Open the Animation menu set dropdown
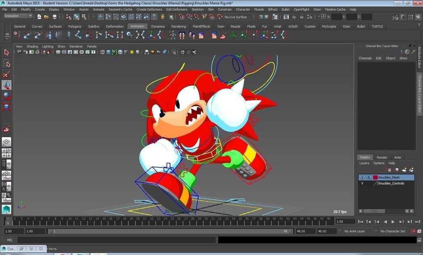 coord(18,16)
